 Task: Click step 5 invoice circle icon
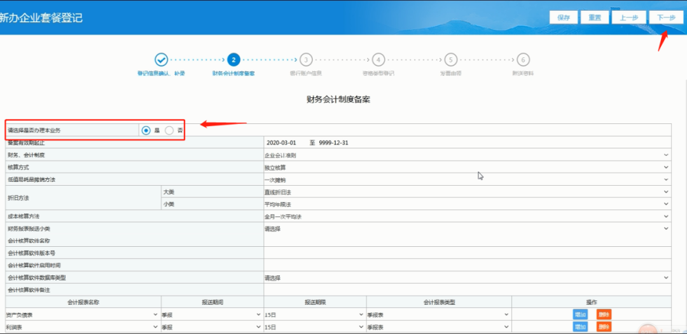pyautogui.click(x=451, y=60)
